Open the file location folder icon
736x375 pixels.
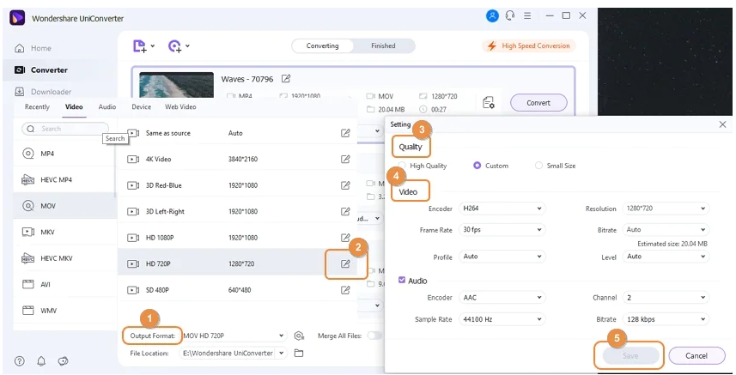(299, 353)
